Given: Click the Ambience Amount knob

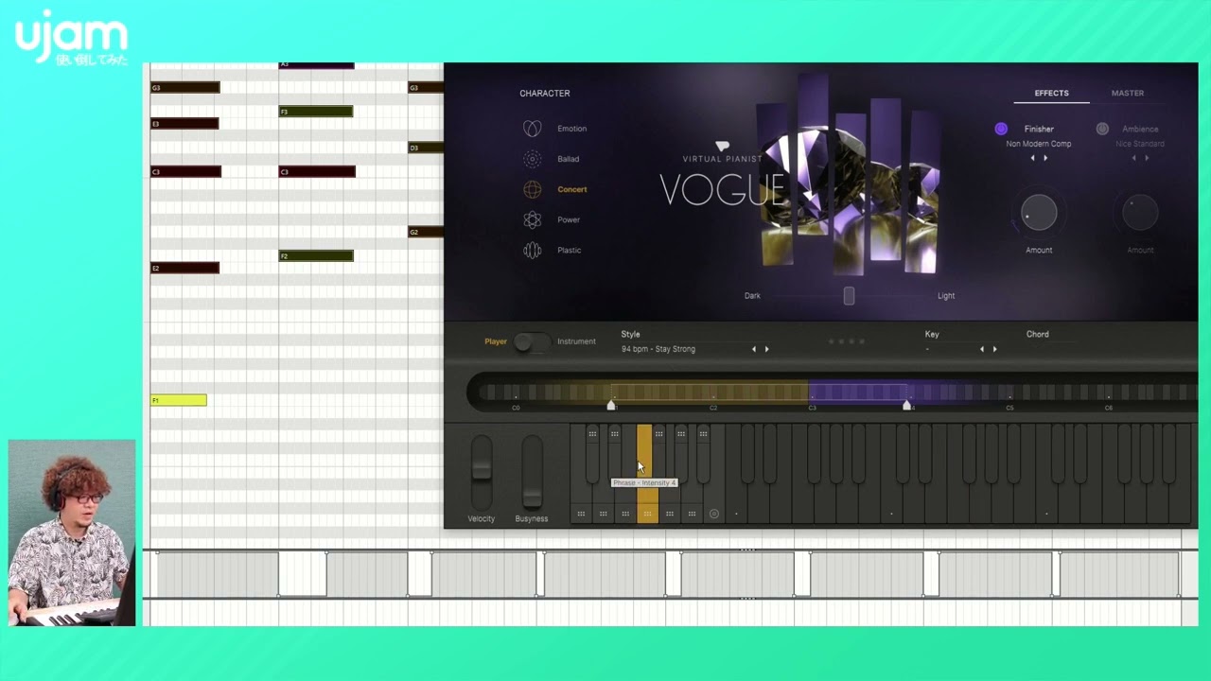Looking at the screenshot, I should tap(1140, 213).
